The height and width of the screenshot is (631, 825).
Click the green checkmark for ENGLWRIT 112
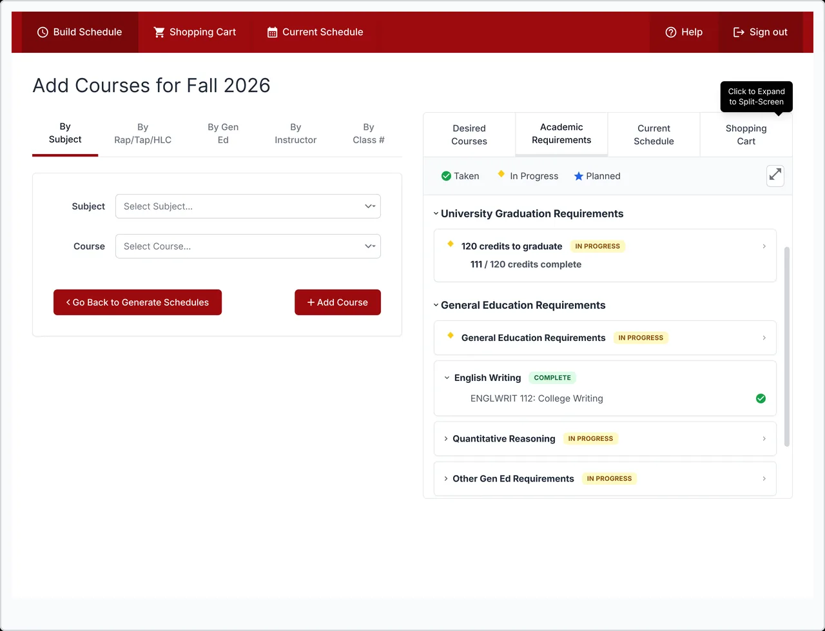(x=761, y=398)
